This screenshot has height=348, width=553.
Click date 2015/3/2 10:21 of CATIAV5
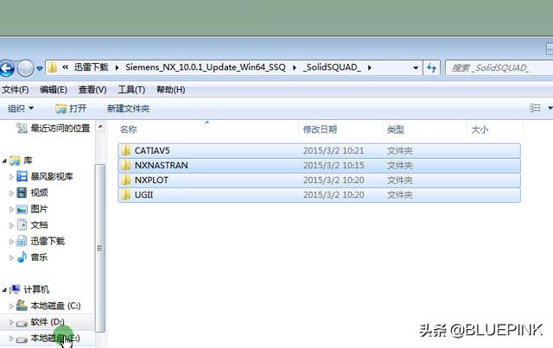[x=334, y=150]
